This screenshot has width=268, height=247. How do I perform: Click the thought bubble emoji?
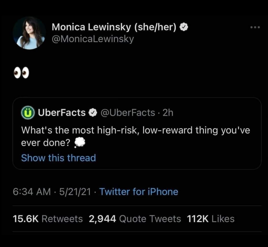[x=79, y=143]
